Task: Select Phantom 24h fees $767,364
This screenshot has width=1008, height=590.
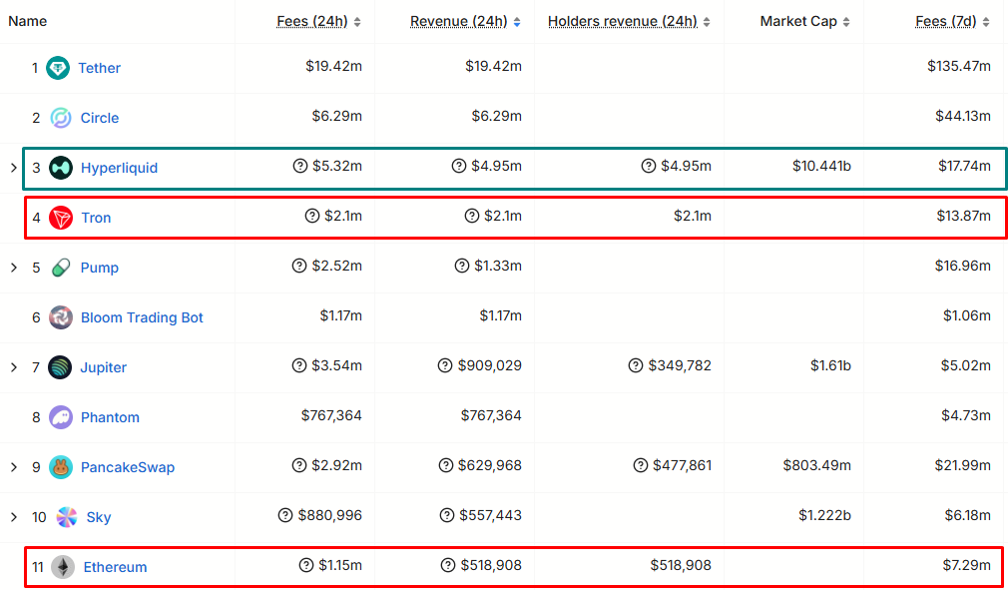Action: [331, 416]
